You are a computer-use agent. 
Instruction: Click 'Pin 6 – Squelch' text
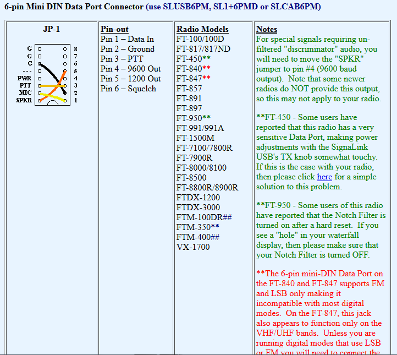coord(128,89)
